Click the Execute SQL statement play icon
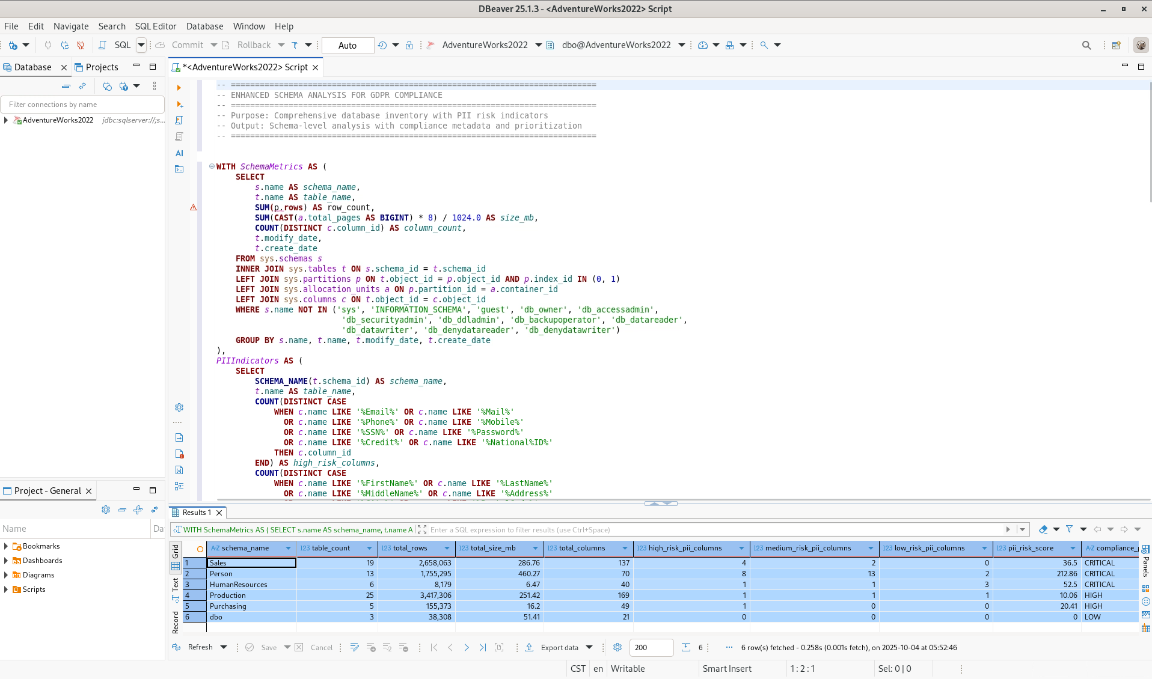The height and width of the screenshot is (679, 1152). click(179, 88)
